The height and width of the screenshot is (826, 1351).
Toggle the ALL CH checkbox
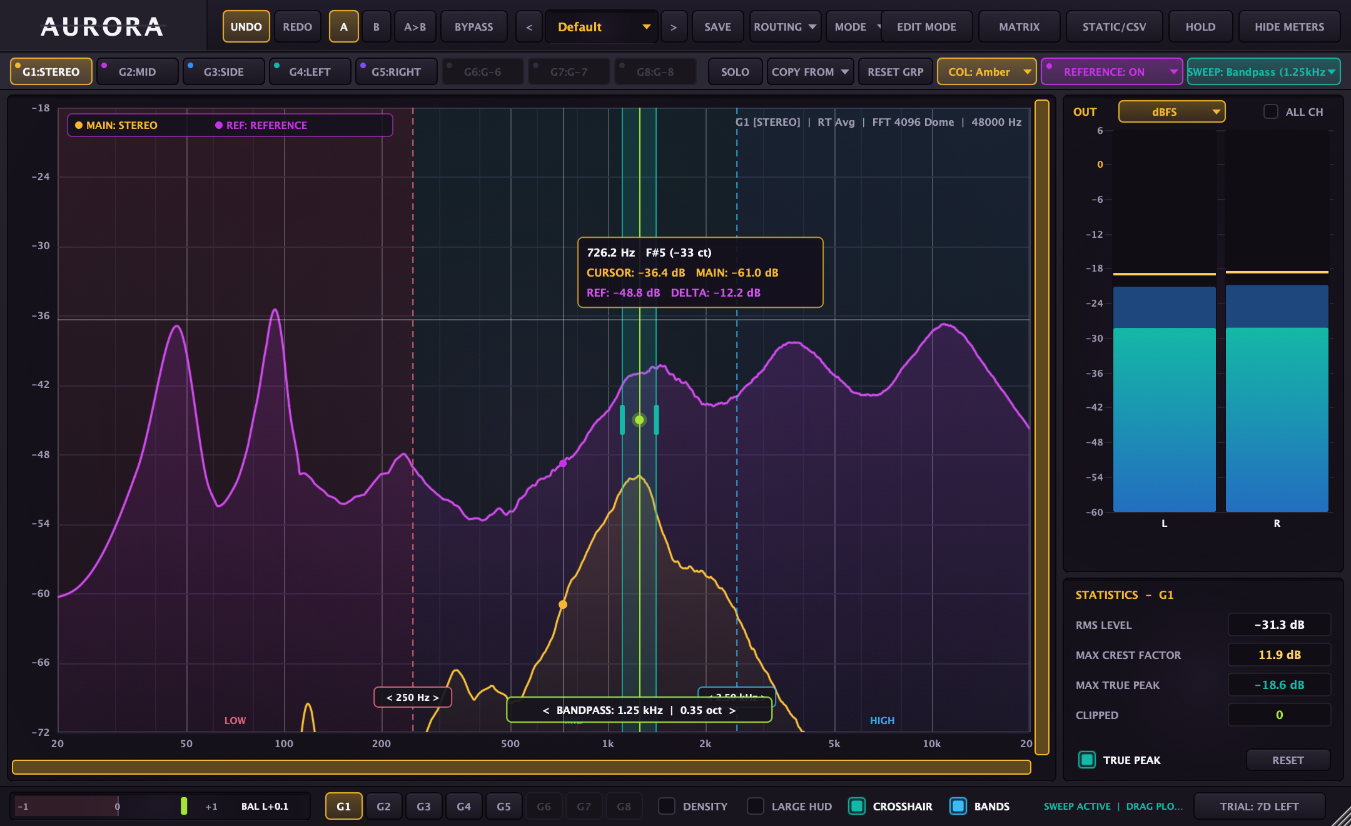click(1271, 111)
